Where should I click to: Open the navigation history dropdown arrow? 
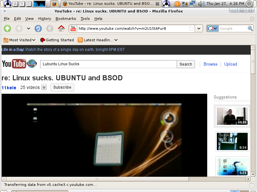29,28
